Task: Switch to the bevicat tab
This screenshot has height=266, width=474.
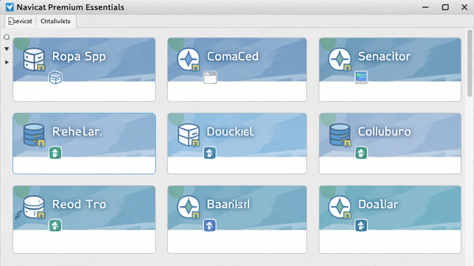Action: [x=20, y=21]
